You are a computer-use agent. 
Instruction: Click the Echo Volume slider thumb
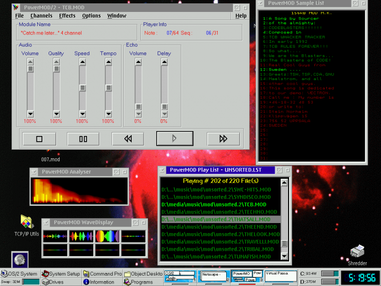(138, 106)
